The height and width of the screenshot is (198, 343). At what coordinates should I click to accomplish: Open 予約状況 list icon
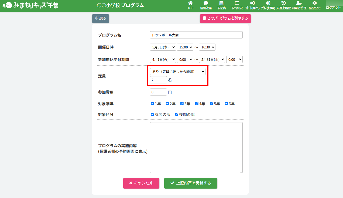pyautogui.click(x=237, y=3)
